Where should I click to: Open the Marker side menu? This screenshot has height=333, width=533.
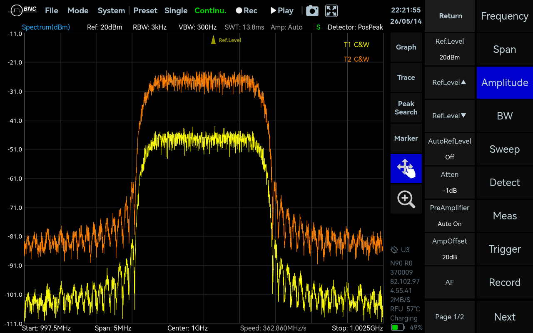pyautogui.click(x=406, y=138)
